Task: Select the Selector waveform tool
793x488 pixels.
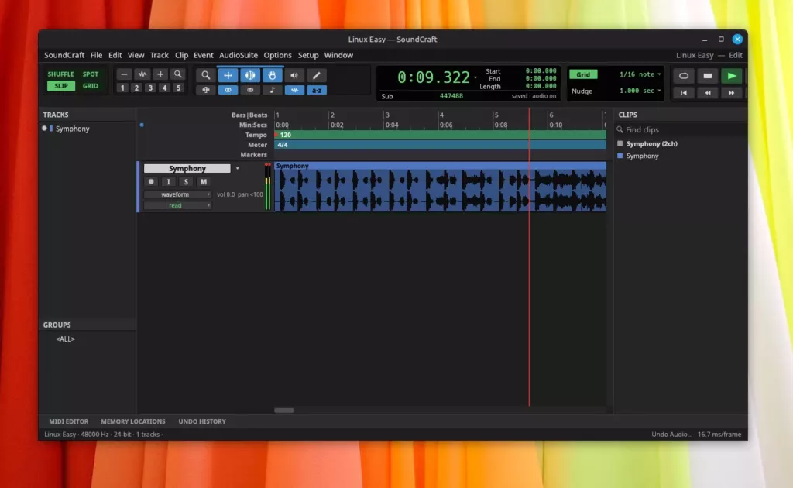Action: click(x=250, y=75)
